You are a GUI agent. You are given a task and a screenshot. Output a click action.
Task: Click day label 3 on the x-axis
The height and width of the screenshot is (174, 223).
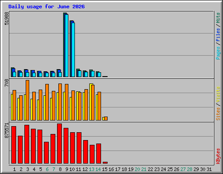pos(27,169)
